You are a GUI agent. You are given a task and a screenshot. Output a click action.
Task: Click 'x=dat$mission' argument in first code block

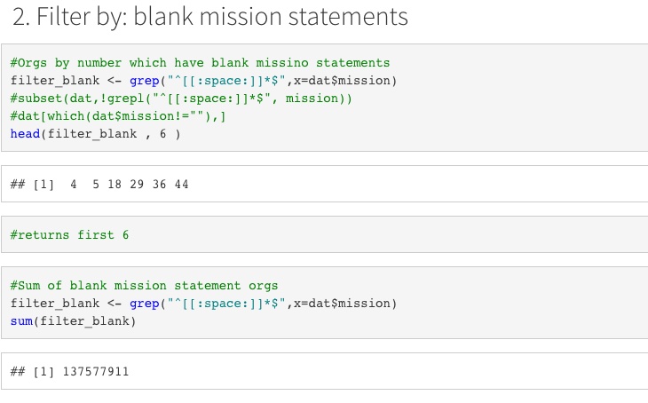[x=342, y=81]
